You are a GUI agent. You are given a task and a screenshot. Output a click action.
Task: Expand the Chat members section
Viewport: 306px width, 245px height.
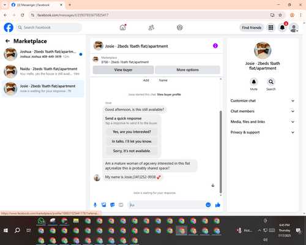[x=263, y=111]
